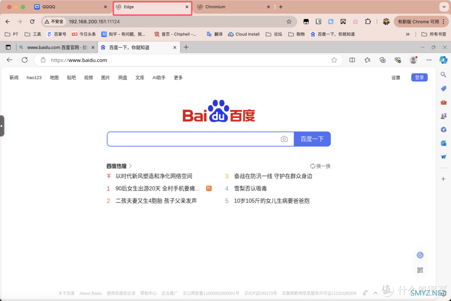Refresh the Baidu page in Edge
451x301 pixels.
point(25,60)
